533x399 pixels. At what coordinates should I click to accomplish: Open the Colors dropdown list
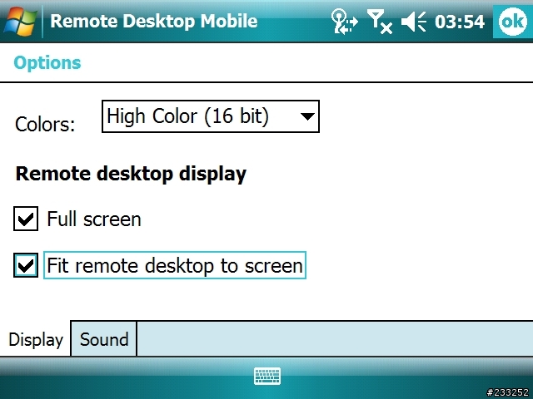pos(211,116)
